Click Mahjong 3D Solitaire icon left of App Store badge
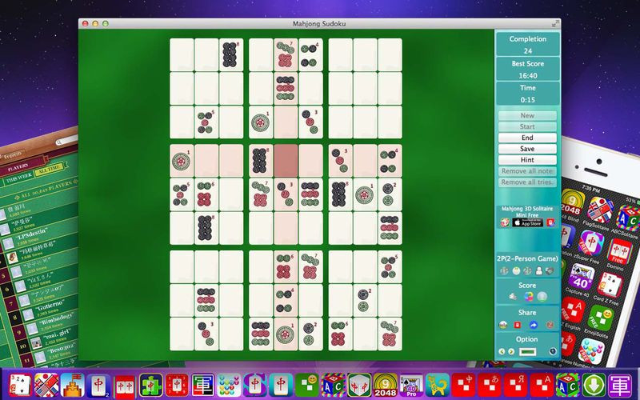 (x=505, y=222)
